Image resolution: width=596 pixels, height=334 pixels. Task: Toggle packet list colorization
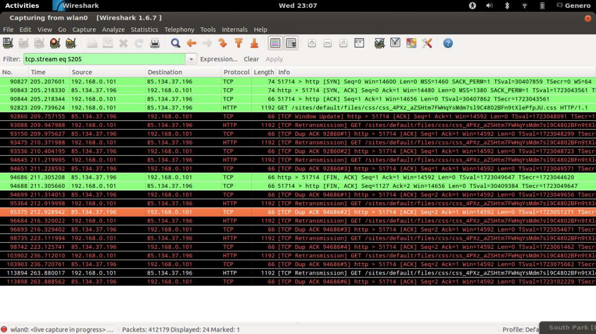click(275, 43)
